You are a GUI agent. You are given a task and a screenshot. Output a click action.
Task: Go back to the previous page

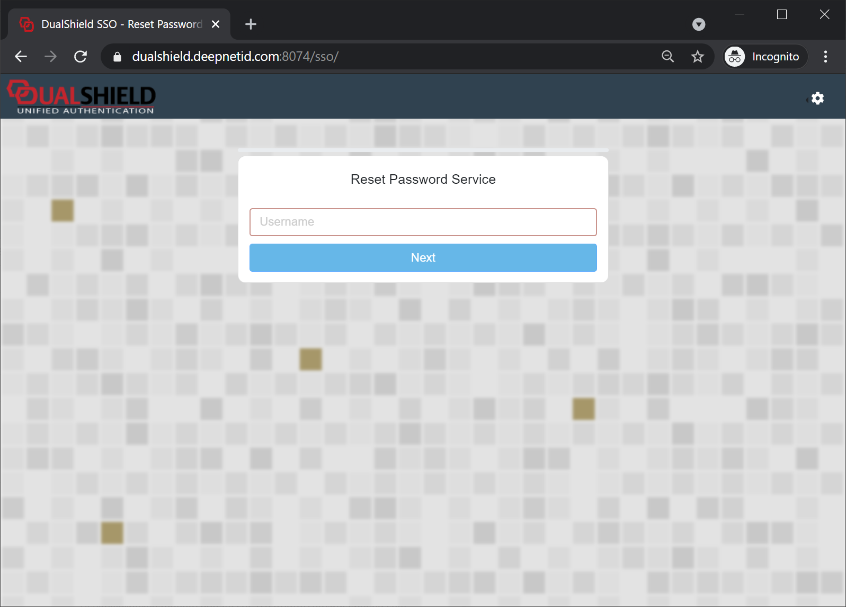pos(21,57)
